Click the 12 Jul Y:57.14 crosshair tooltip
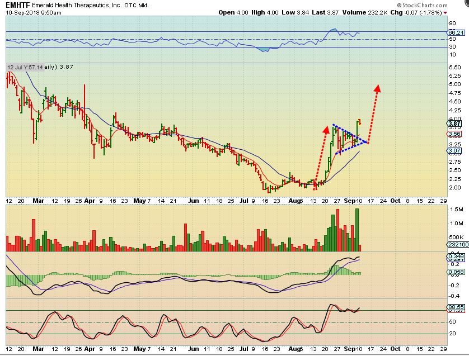 pos(25,67)
